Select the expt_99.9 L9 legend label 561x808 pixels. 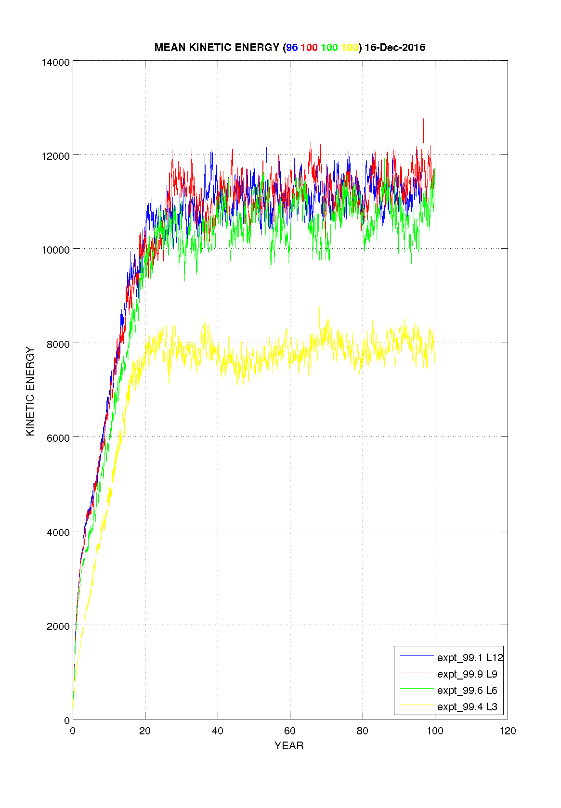pyautogui.click(x=467, y=674)
